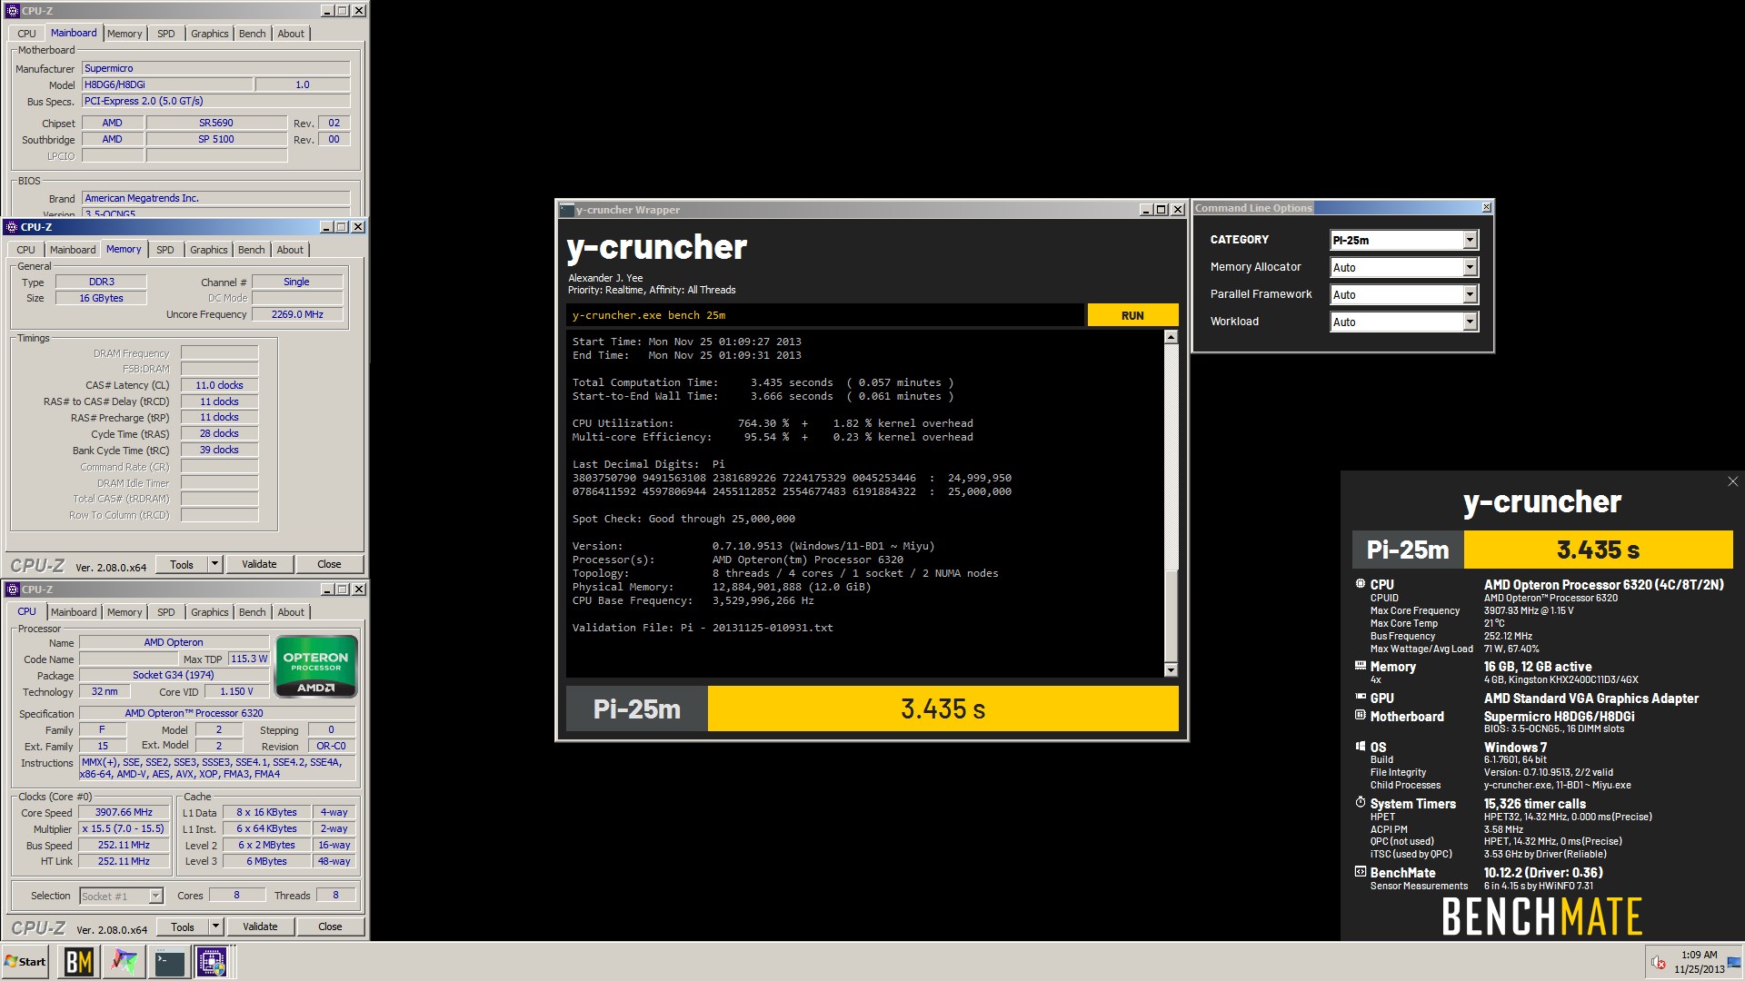Screen dimensions: 1745x981
Task: Open About tab in bottom CPU-Z window
Action: click(291, 612)
